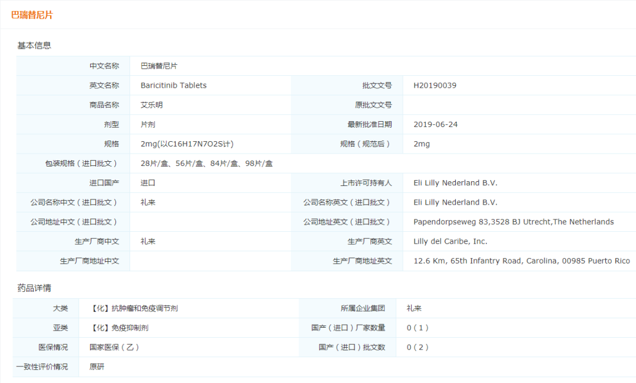Click the 巴瑞替尼片 title link

point(31,15)
